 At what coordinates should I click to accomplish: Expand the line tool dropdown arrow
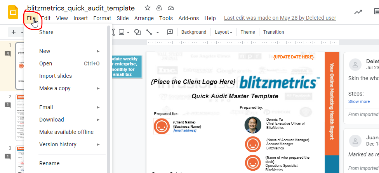pyautogui.click(x=158, y=32)
